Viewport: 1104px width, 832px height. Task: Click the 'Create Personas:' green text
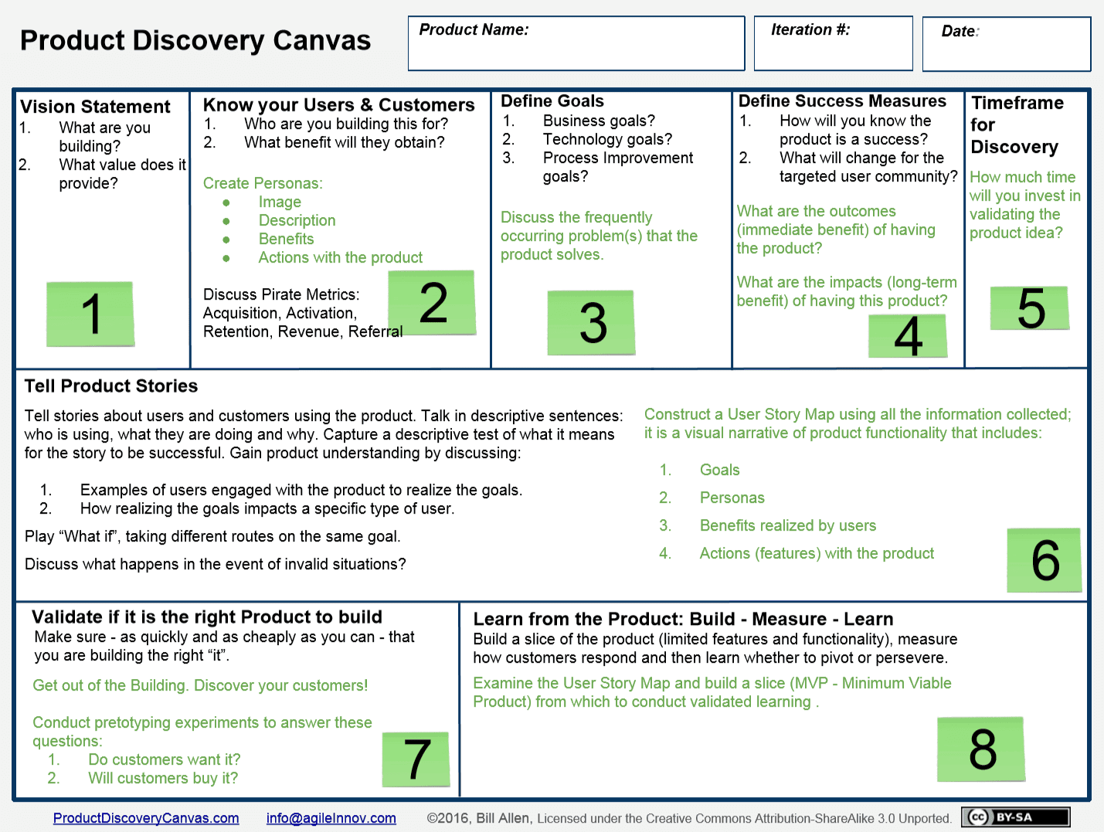(x=263, y=183)
